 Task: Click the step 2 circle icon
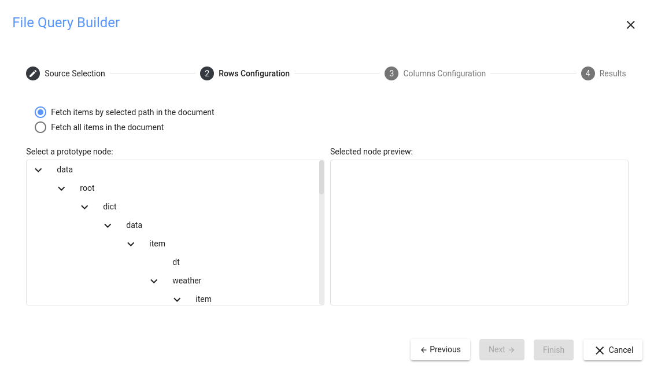(206, 73)
